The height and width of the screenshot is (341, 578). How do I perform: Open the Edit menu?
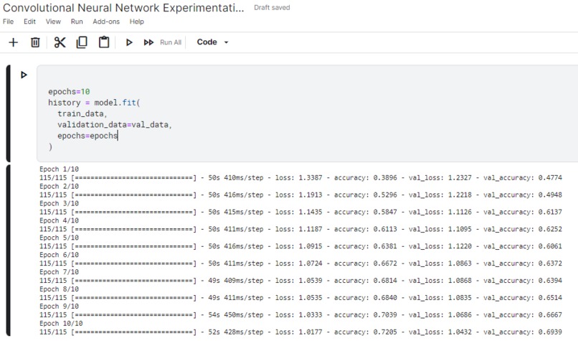(x=29, y=22)
